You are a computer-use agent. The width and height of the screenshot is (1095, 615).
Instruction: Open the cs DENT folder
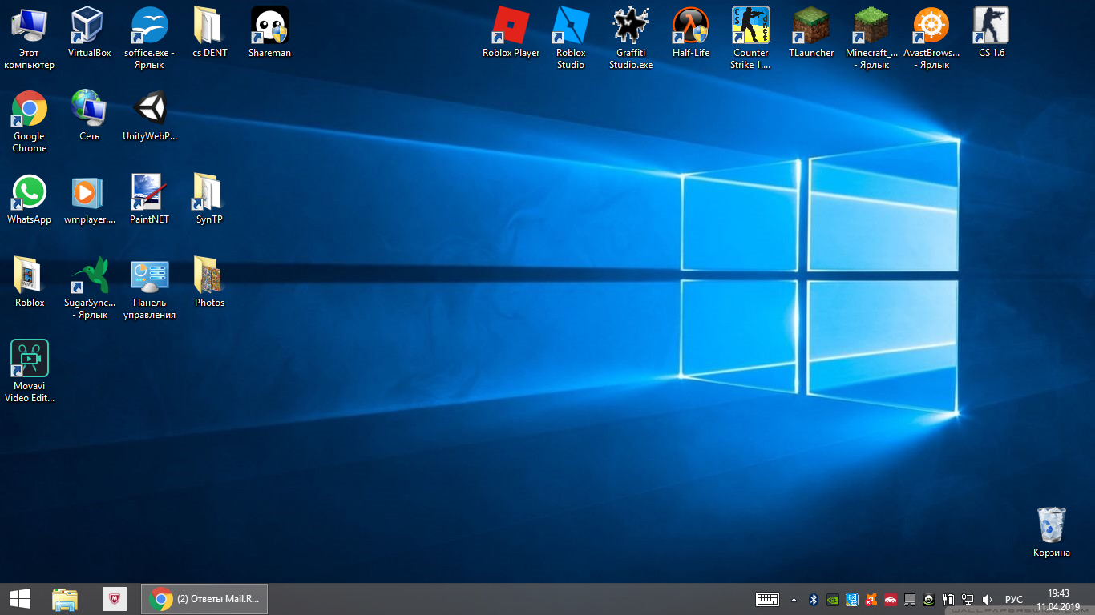(x=209, y=32)
